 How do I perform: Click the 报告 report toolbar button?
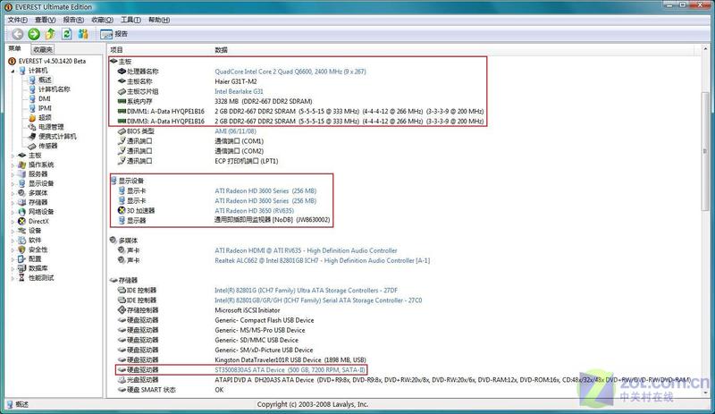(x=114, y=34)
